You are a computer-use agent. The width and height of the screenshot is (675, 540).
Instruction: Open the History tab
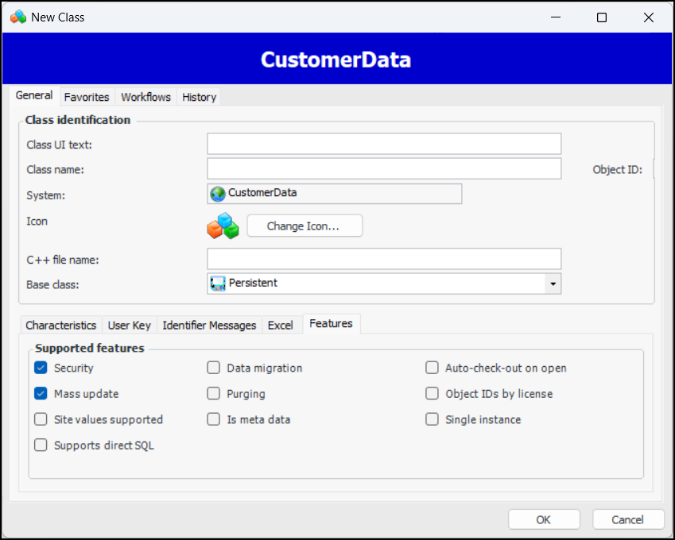[199, 97]
